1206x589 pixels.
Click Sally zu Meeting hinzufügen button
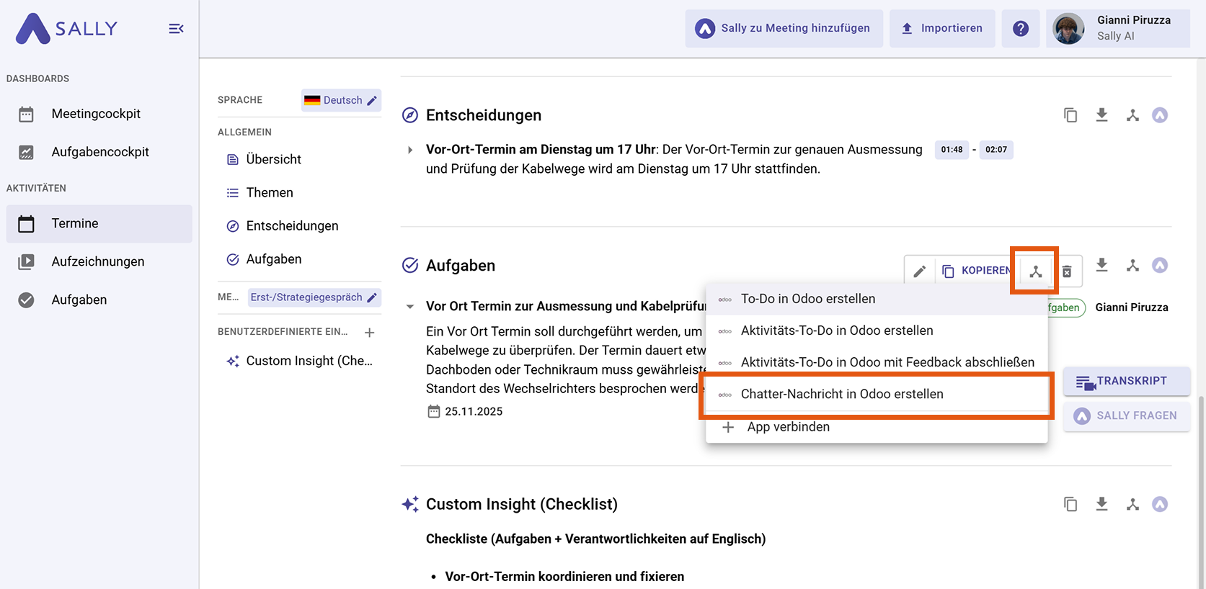point(784,29)
